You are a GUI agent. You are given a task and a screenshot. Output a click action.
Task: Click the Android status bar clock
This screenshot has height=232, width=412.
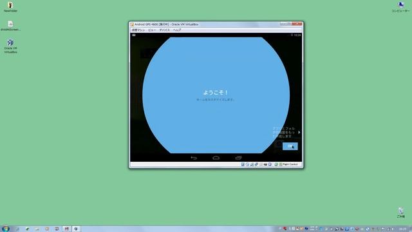click(x=297, y=35)
